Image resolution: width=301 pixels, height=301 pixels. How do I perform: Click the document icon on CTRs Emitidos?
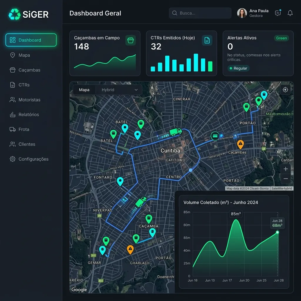207,40
